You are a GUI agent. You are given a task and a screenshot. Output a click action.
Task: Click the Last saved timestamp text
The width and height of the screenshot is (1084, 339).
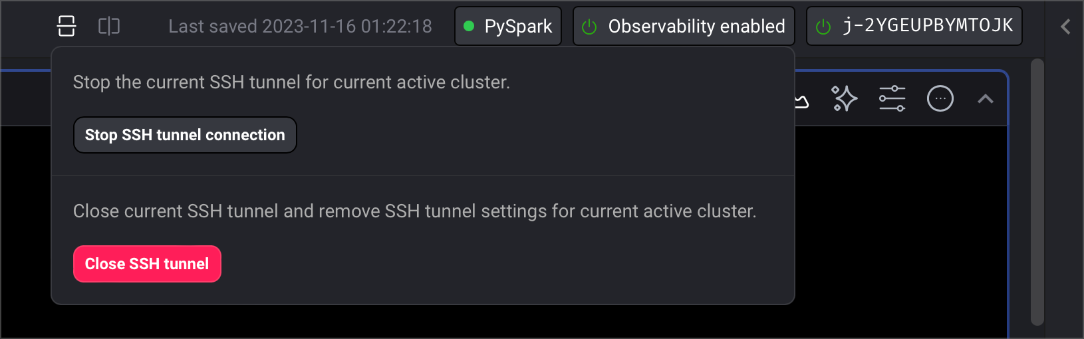pos(300,26)
